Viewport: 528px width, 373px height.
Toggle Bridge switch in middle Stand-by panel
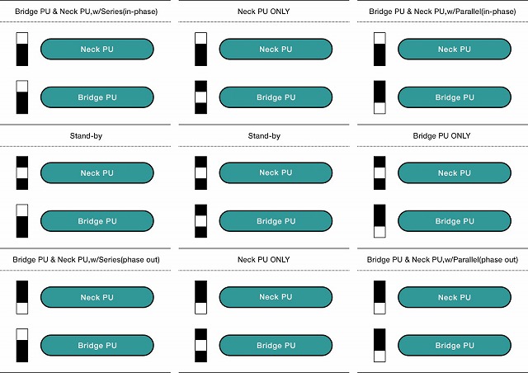pos(201,221)
